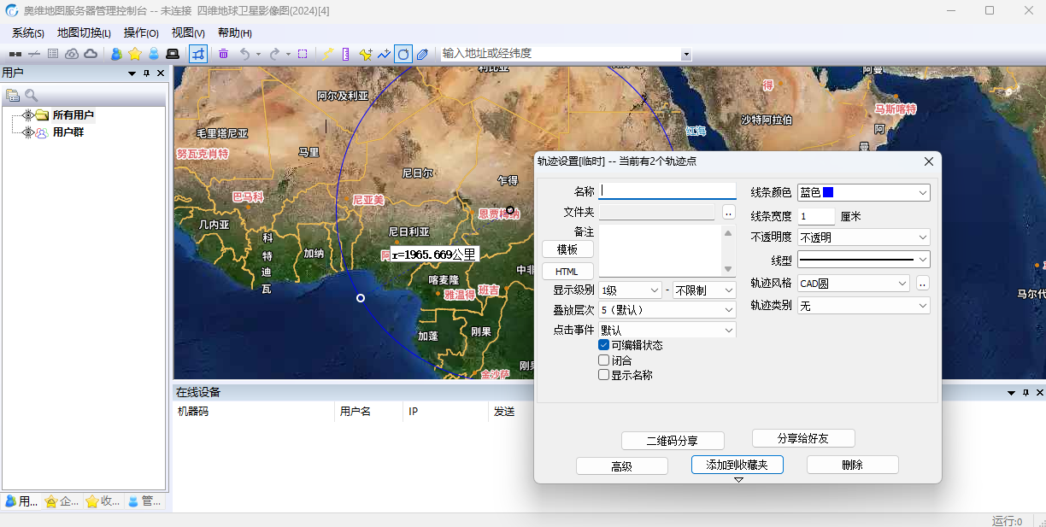Uncheck the 可编辑状态 checkbox

click(604, 345)
